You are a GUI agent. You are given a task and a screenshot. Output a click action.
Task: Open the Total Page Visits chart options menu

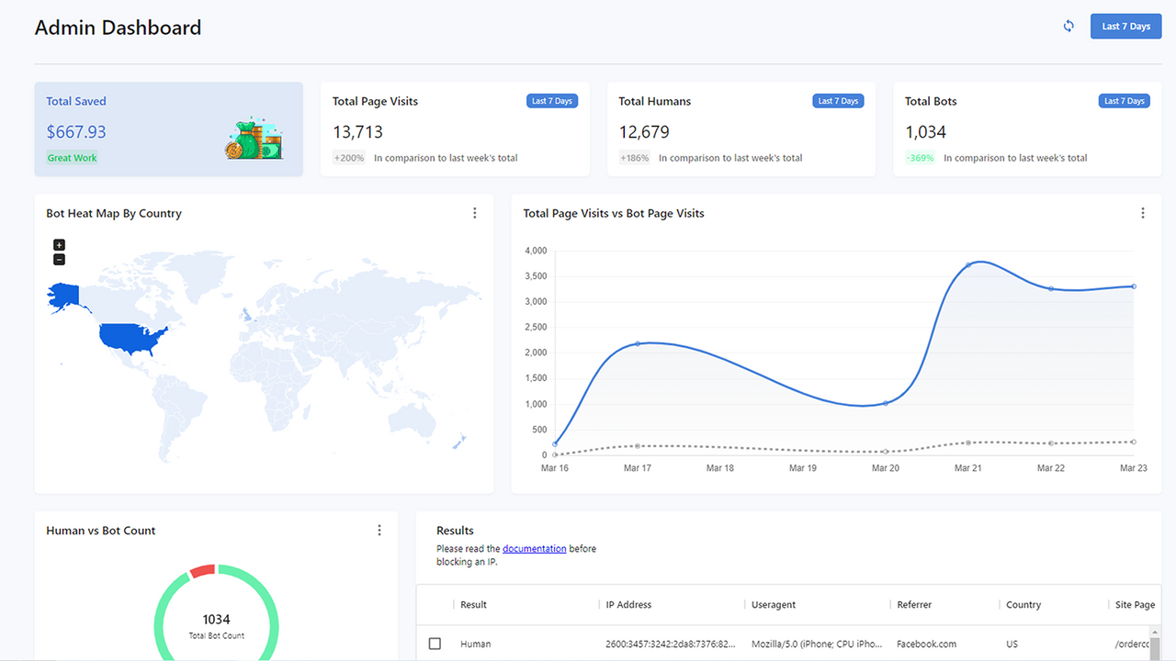click(x=1143, y=212)
